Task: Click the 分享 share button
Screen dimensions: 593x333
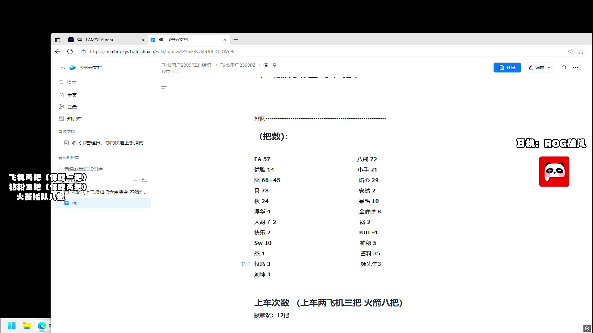Action: click(507, 68)
